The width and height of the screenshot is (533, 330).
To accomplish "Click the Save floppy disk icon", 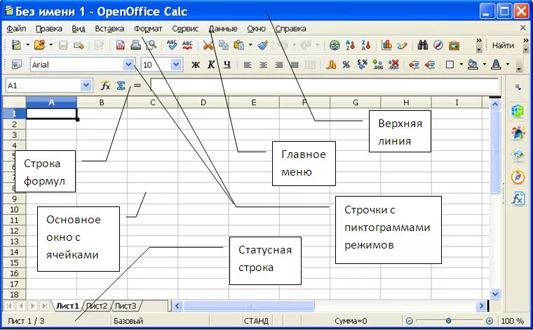I will point(63,45).
